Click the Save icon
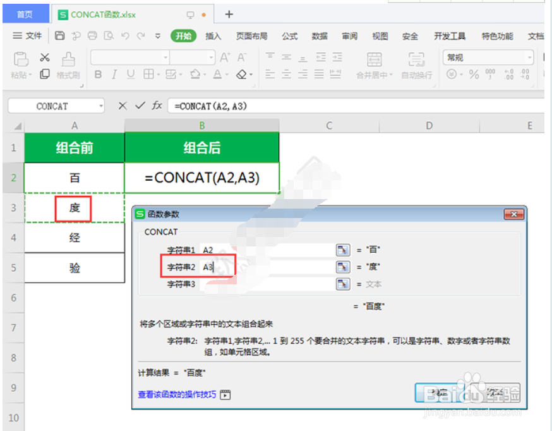The image size is (552, 431). (x=59, y=36)
